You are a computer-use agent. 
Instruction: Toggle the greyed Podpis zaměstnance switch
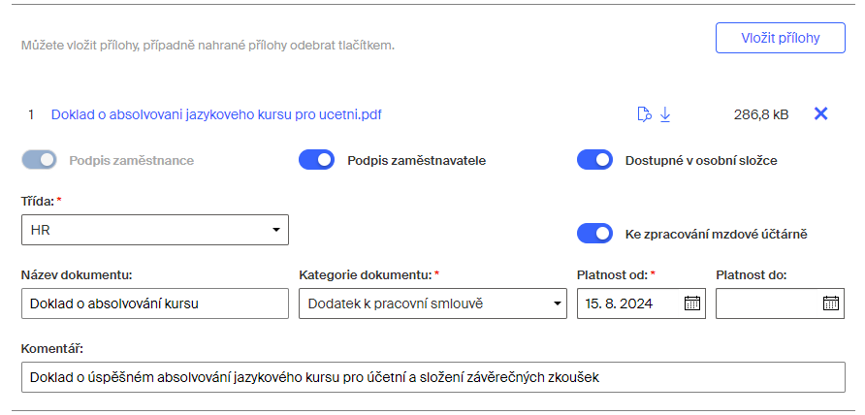(x=39, y=159)
